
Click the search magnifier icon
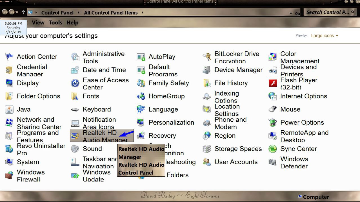(x=353, y=12)
